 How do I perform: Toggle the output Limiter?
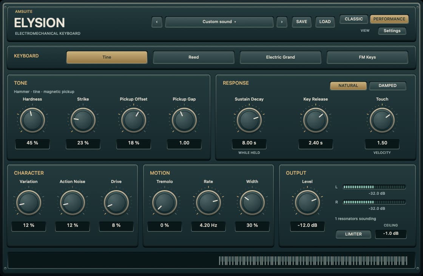pyautogui.click(x=353, y=234)
